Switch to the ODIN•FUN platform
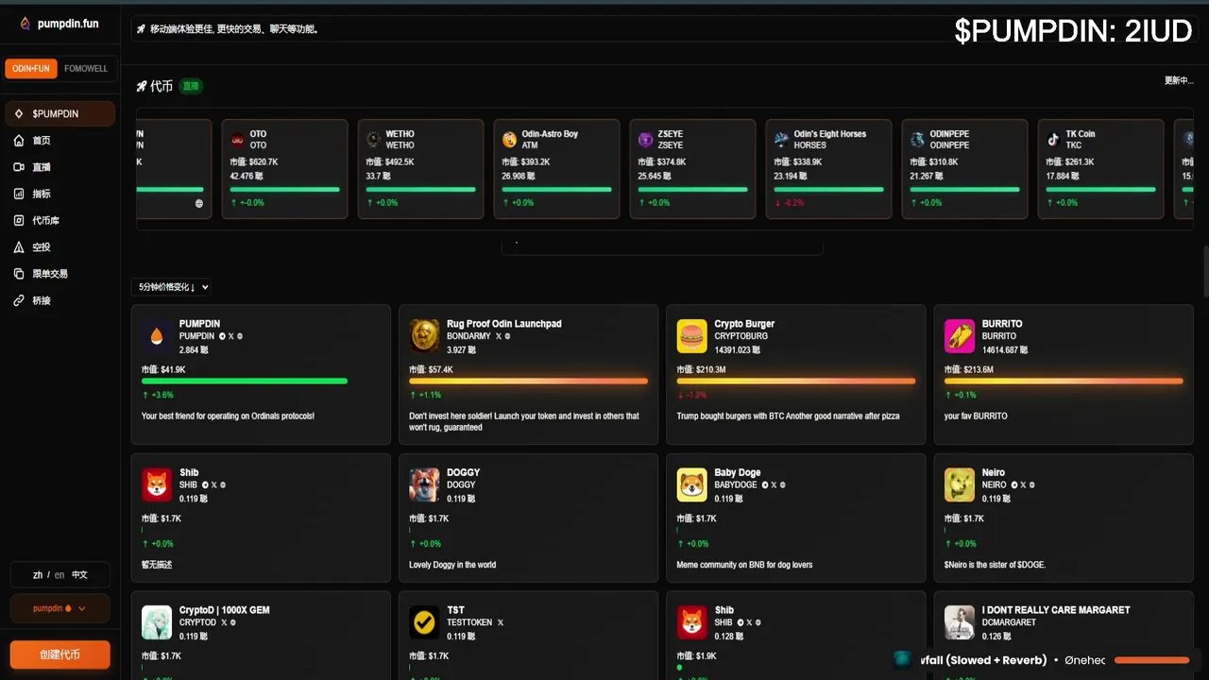Viewport: 1209px width, 680px height. click(x=31, y=69)
